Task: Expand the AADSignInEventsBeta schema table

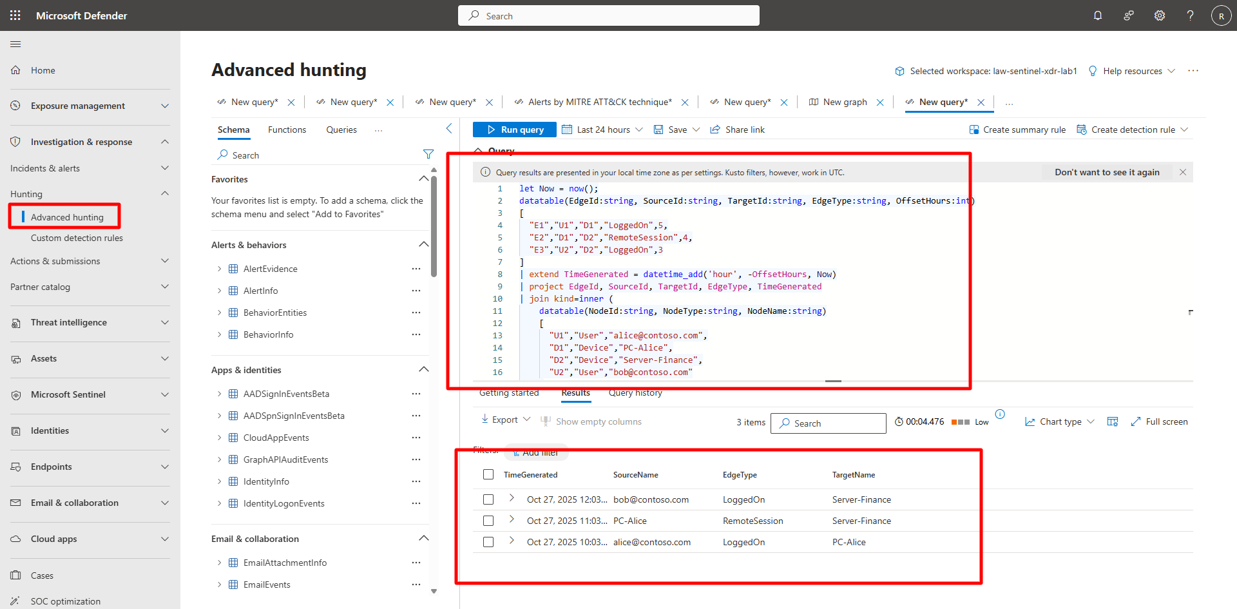Action: (x=219, y=394)
